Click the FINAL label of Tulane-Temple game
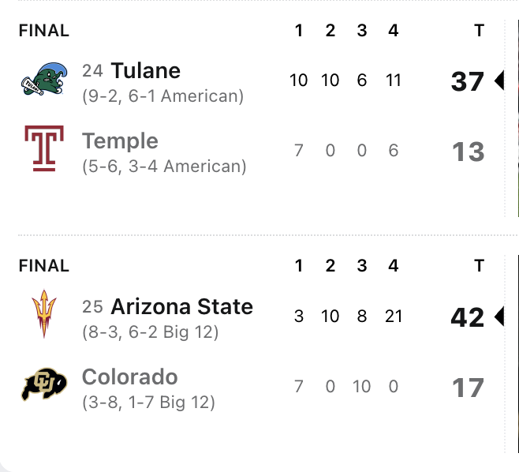The width and height of the screenshot is (519, 472). pyautogui.click(x=44, y=31)
